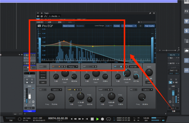Open the LC 12dB/Oct slope dropdown

[56, 90]
